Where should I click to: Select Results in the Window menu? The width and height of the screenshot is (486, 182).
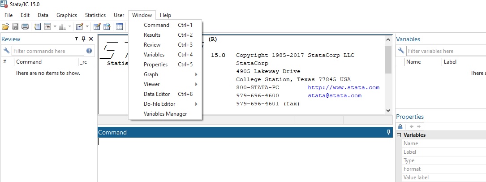point(165,35)
